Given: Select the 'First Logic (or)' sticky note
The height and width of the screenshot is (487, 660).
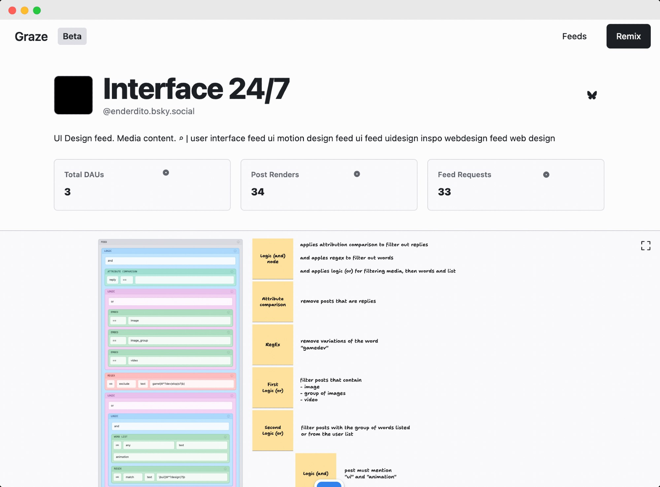Looking at the screenshot, I should click(x=273, y=387).
